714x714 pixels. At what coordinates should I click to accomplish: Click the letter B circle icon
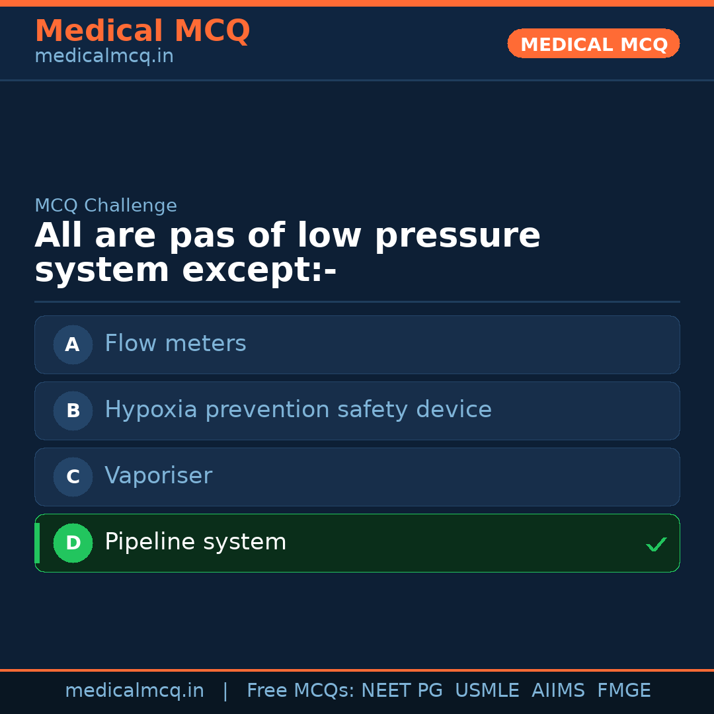(73, 411)
